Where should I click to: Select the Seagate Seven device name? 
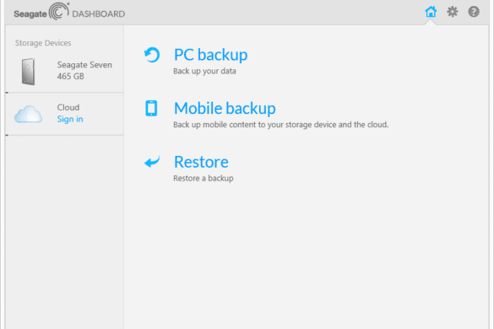84,65
